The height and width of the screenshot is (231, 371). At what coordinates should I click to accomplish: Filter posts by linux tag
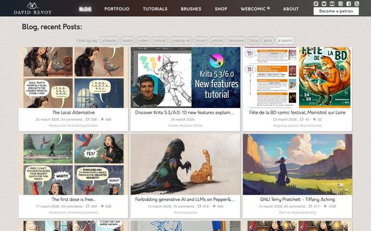coord(254,40)
